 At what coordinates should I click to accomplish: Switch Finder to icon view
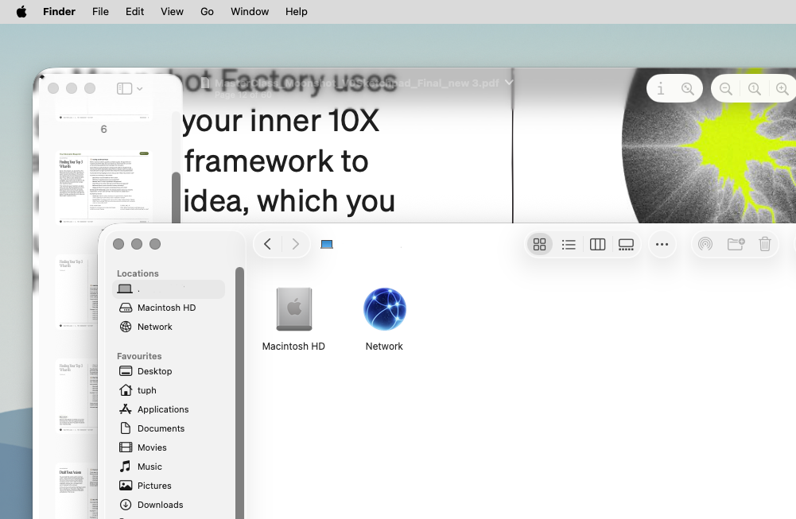pos(540,245)
